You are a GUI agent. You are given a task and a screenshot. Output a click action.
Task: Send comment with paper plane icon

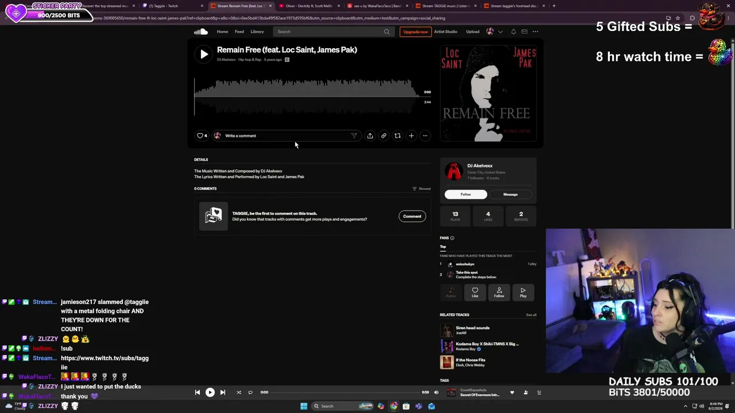(354, 136)
